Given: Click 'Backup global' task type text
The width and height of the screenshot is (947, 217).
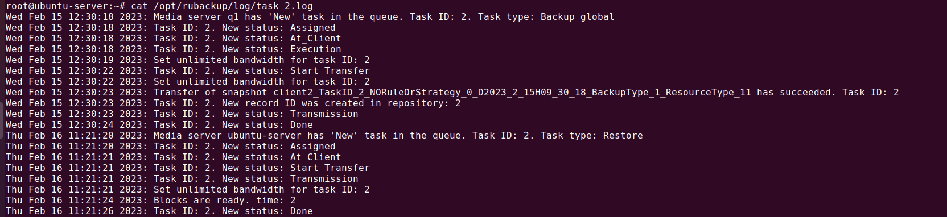Looking at the screenshot, I should [577, 17].
